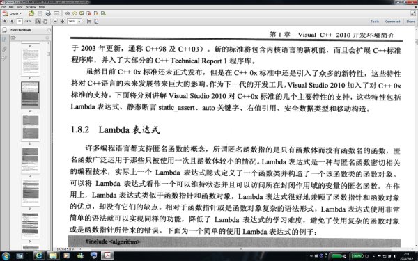The height and width of the screenshot is (261, 418).
Task: Print the document with printer icon
Action: coord(48,13)
